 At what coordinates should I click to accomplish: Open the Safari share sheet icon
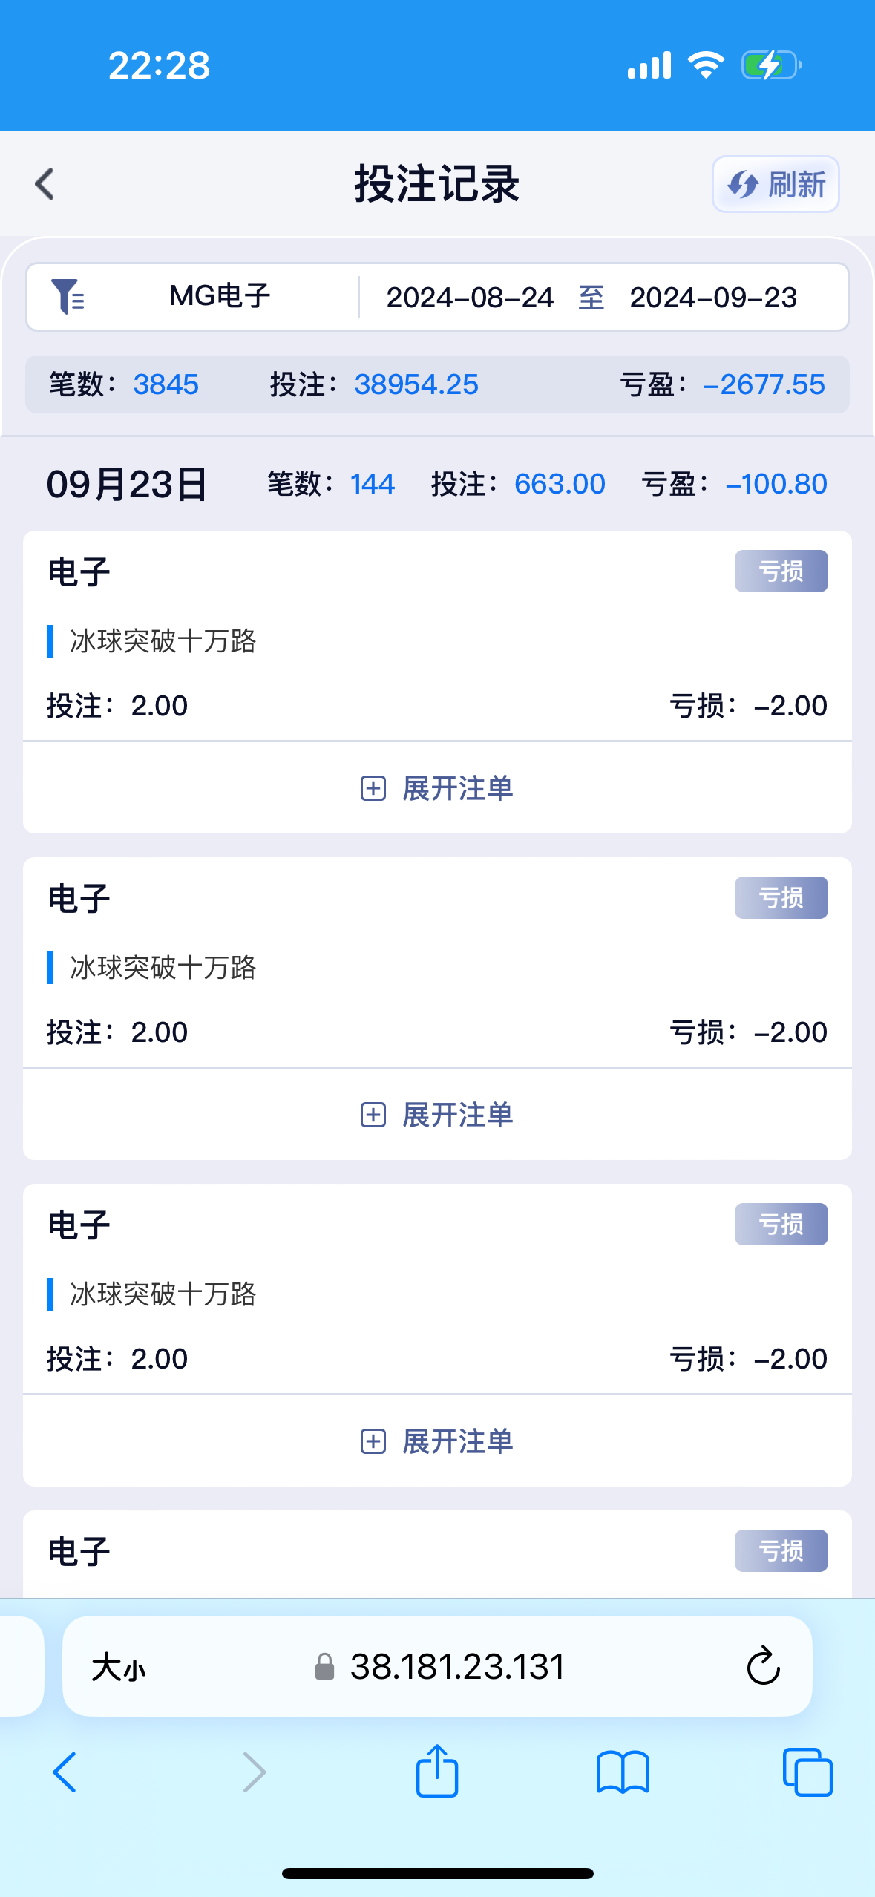(x=437, y=1771)
